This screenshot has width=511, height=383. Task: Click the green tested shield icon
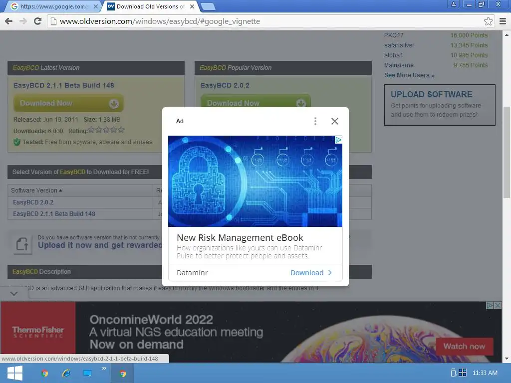(17, 142)
